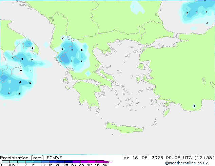
Task: Click the '00..06 UTC' time range text
Action: (x=179, y=158)
